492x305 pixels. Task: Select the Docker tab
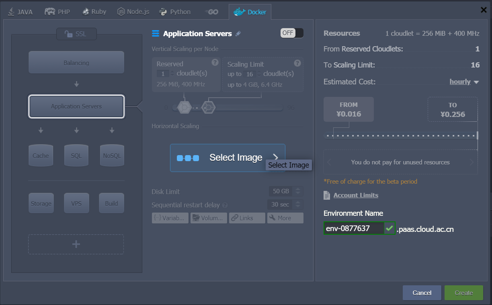(250, 12)
